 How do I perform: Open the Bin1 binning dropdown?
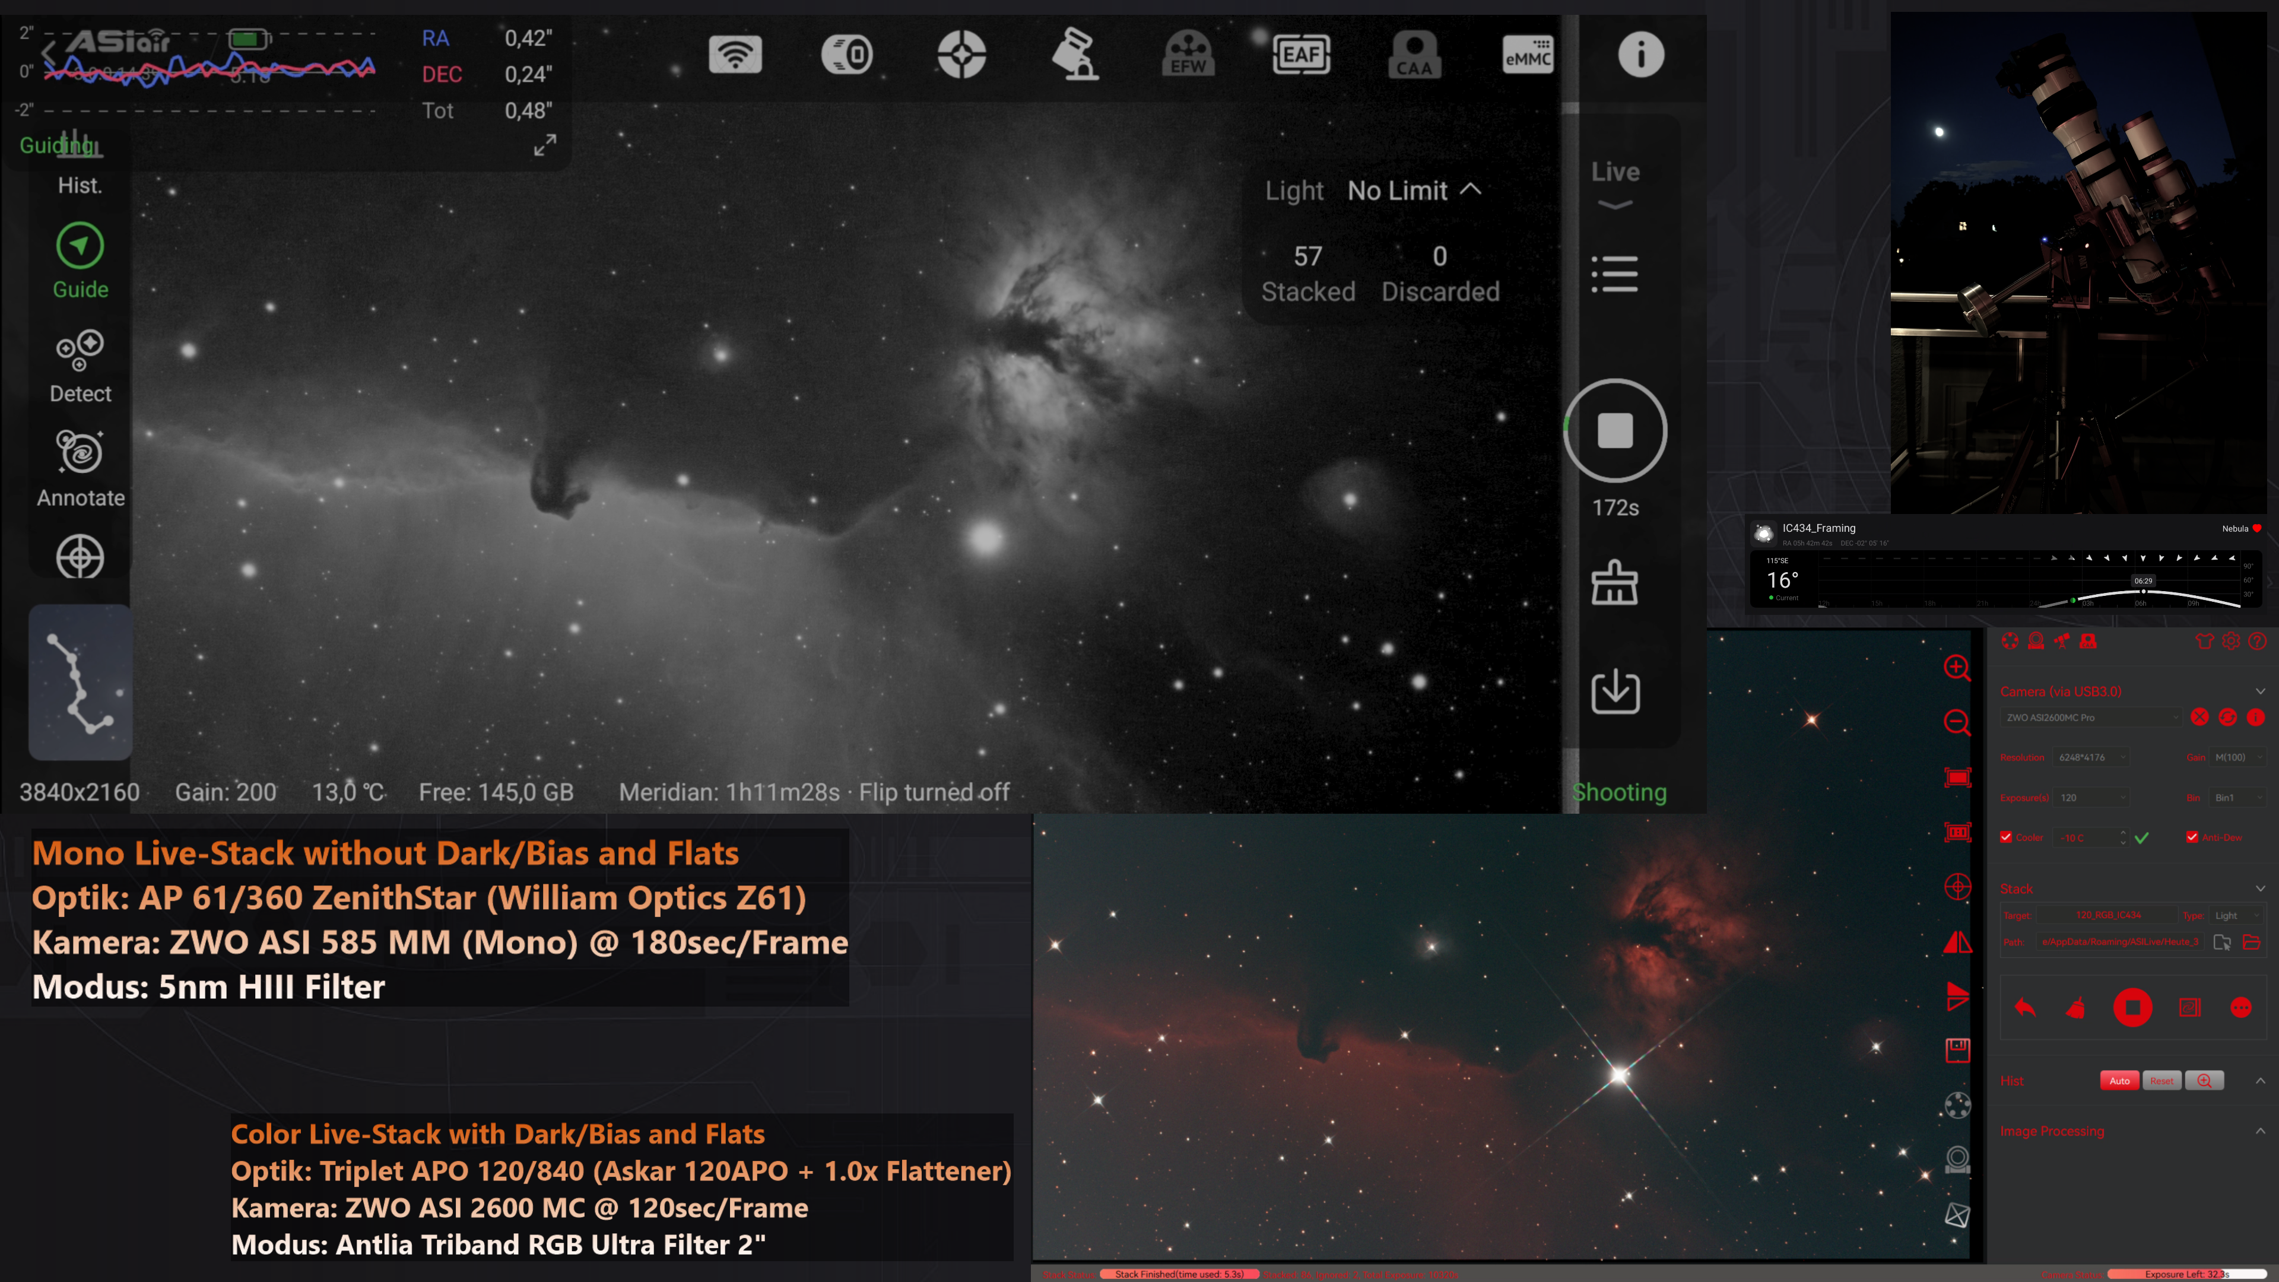2237,797
